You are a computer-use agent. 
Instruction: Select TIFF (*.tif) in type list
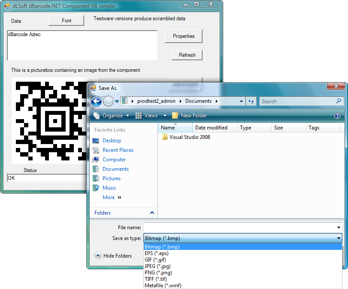click(x=242, y=279)
